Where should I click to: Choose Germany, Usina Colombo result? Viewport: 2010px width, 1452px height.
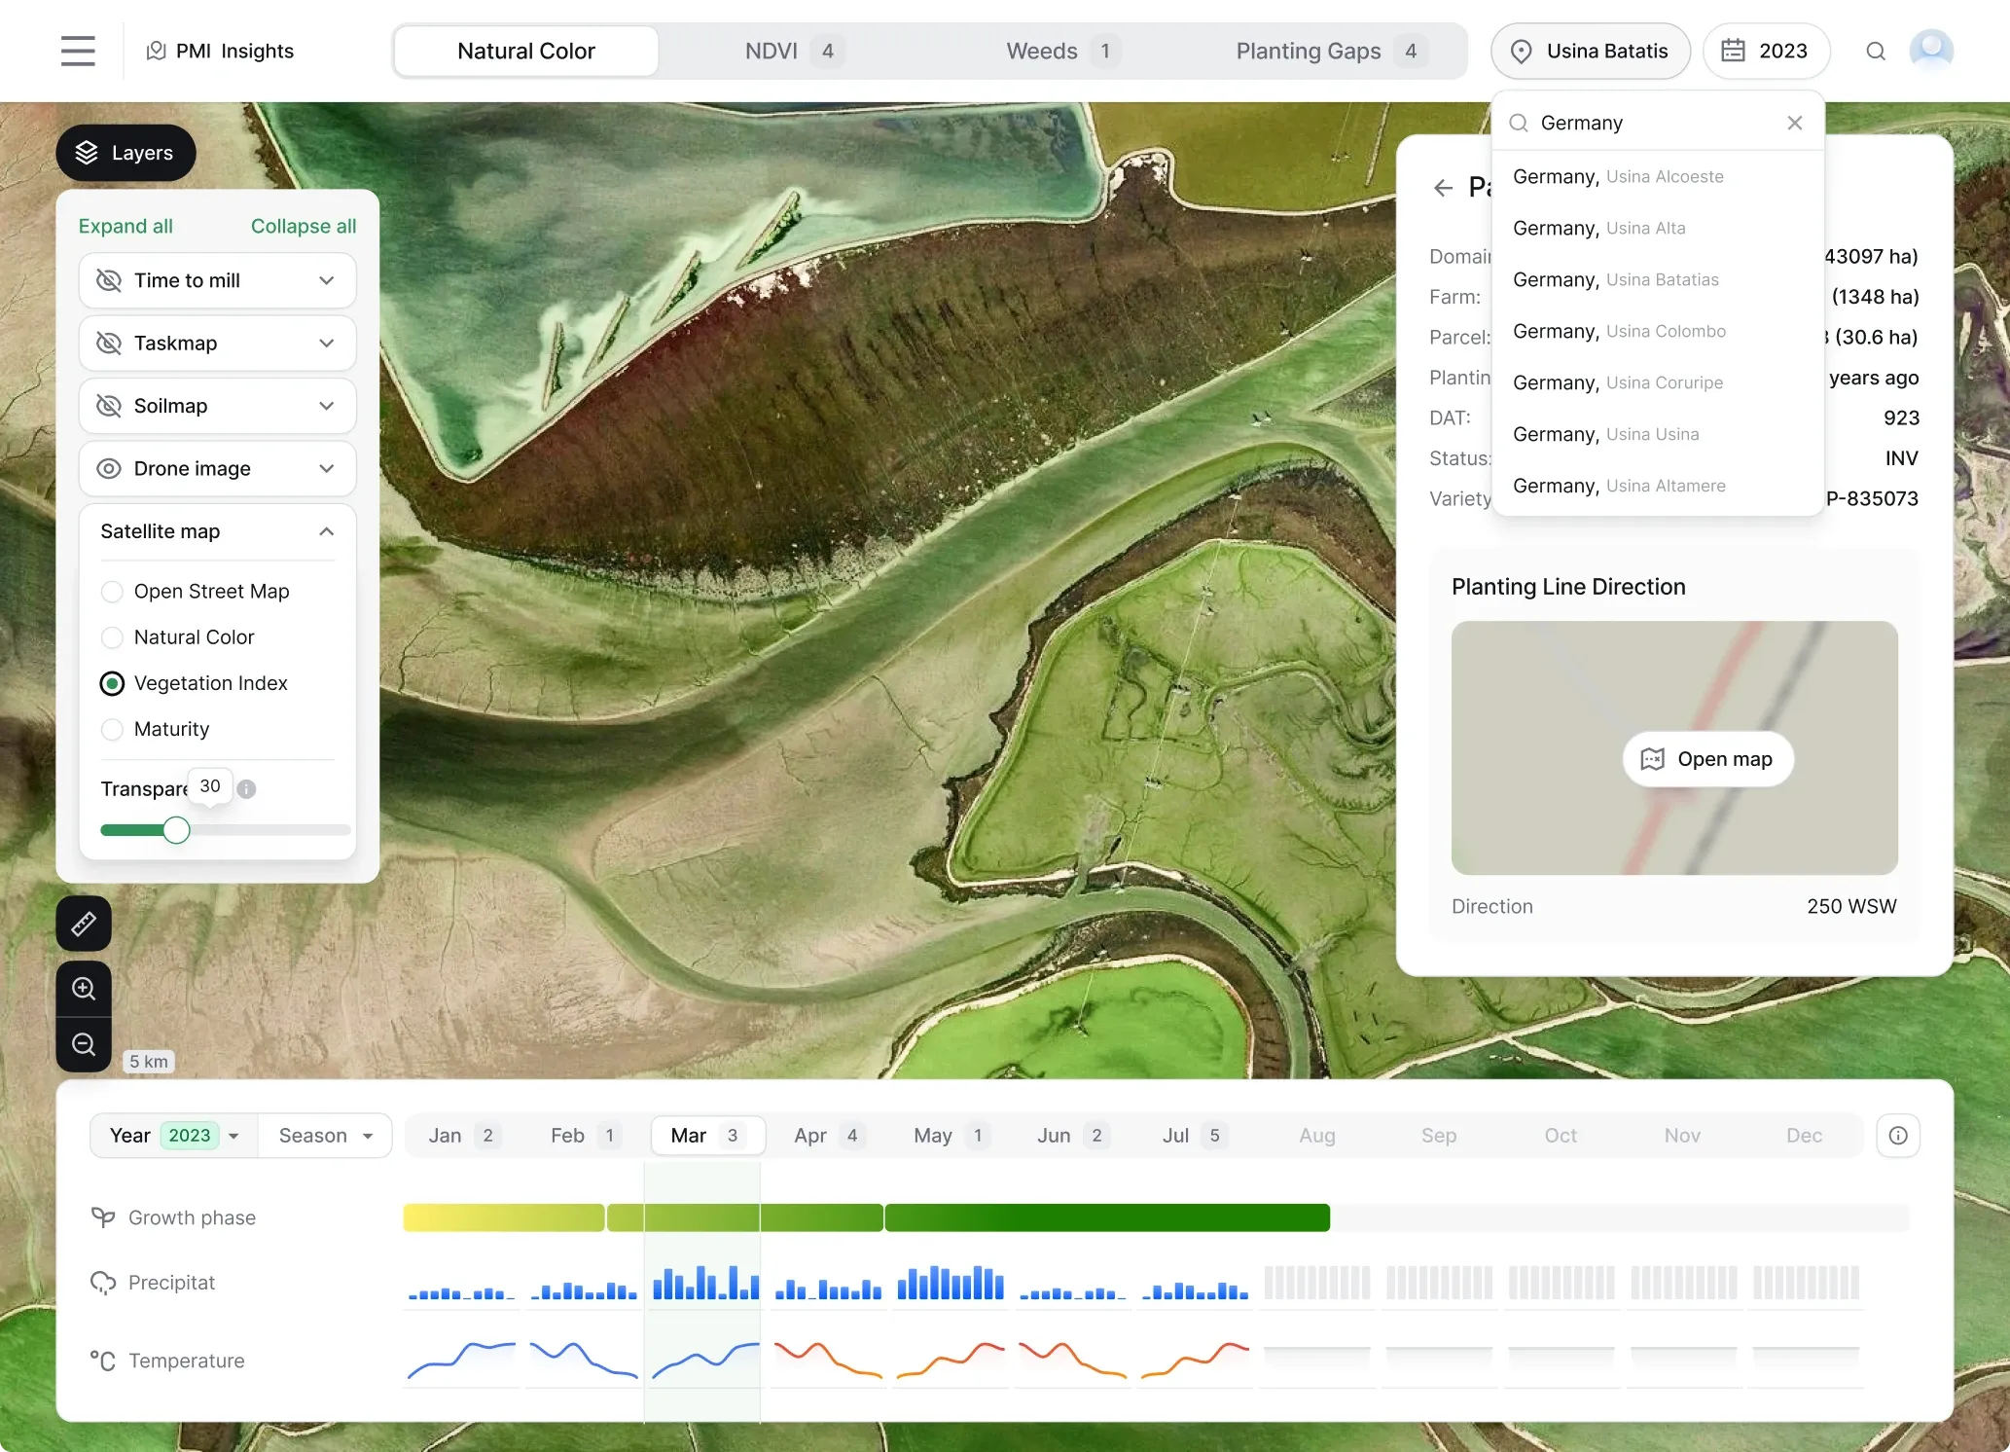tap(1657, 332)
